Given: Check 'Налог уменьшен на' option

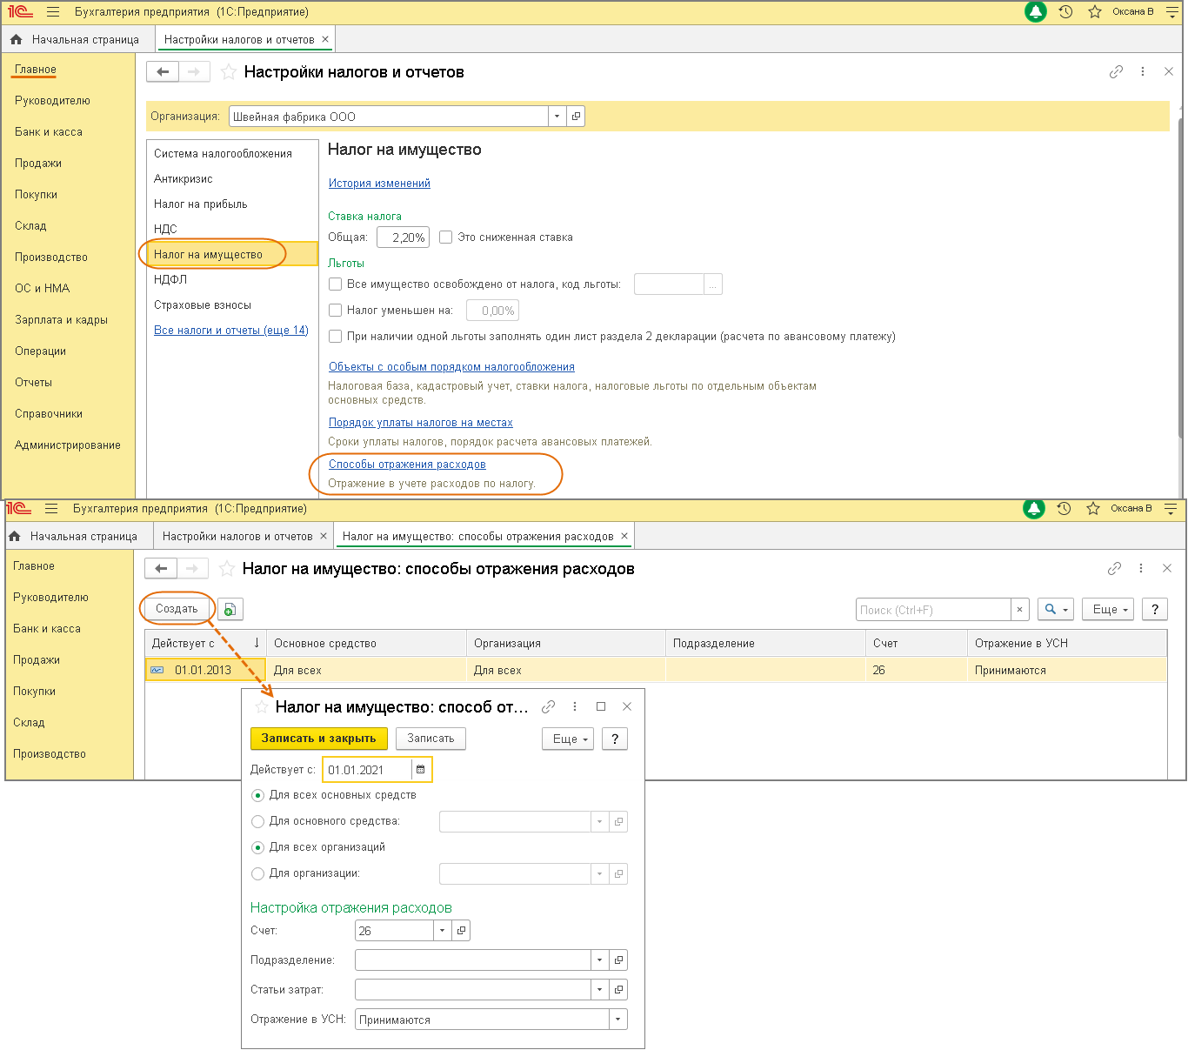Looking at the screenshot, I should pos(336,311).
